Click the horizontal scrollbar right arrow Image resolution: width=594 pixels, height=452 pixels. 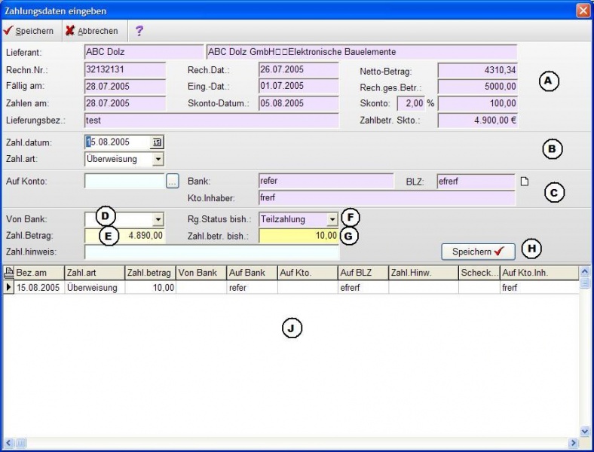573,442
